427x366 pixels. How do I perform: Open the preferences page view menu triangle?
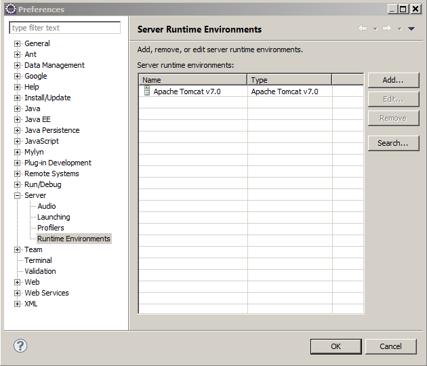[x=411, y=28]
